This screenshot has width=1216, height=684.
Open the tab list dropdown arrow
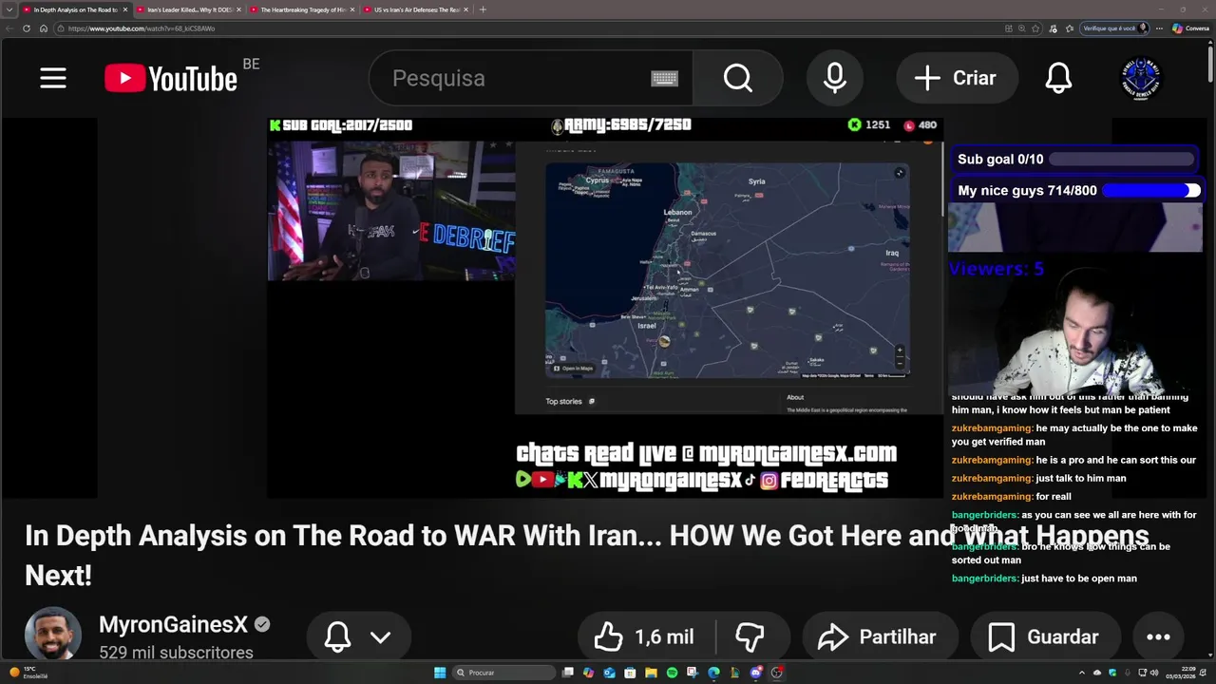pos(9,9)
